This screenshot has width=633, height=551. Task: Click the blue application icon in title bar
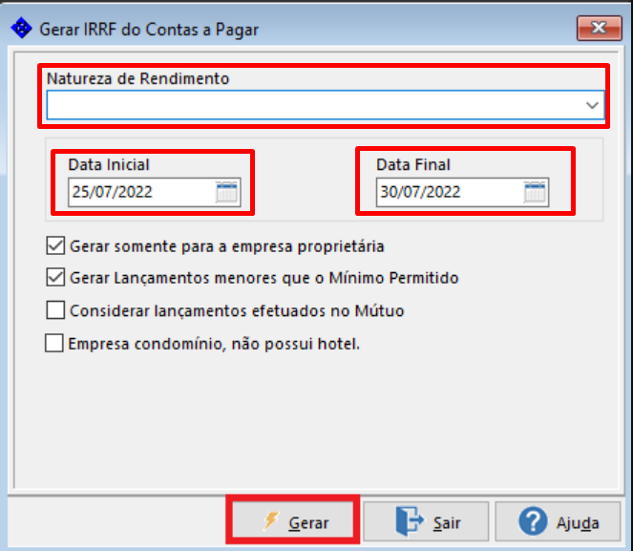point(21,29)
